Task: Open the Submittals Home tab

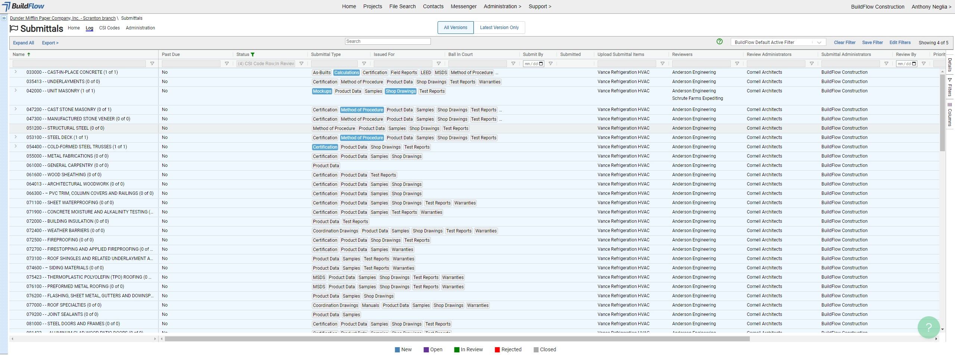Action: coord(74,28)
